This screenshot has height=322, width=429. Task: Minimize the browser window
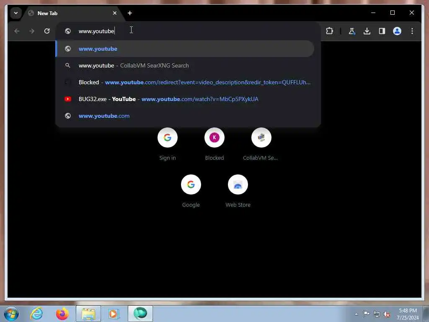(x=373, y=13)
